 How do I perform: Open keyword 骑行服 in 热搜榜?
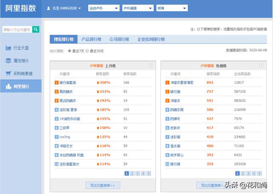click(175, 91)
